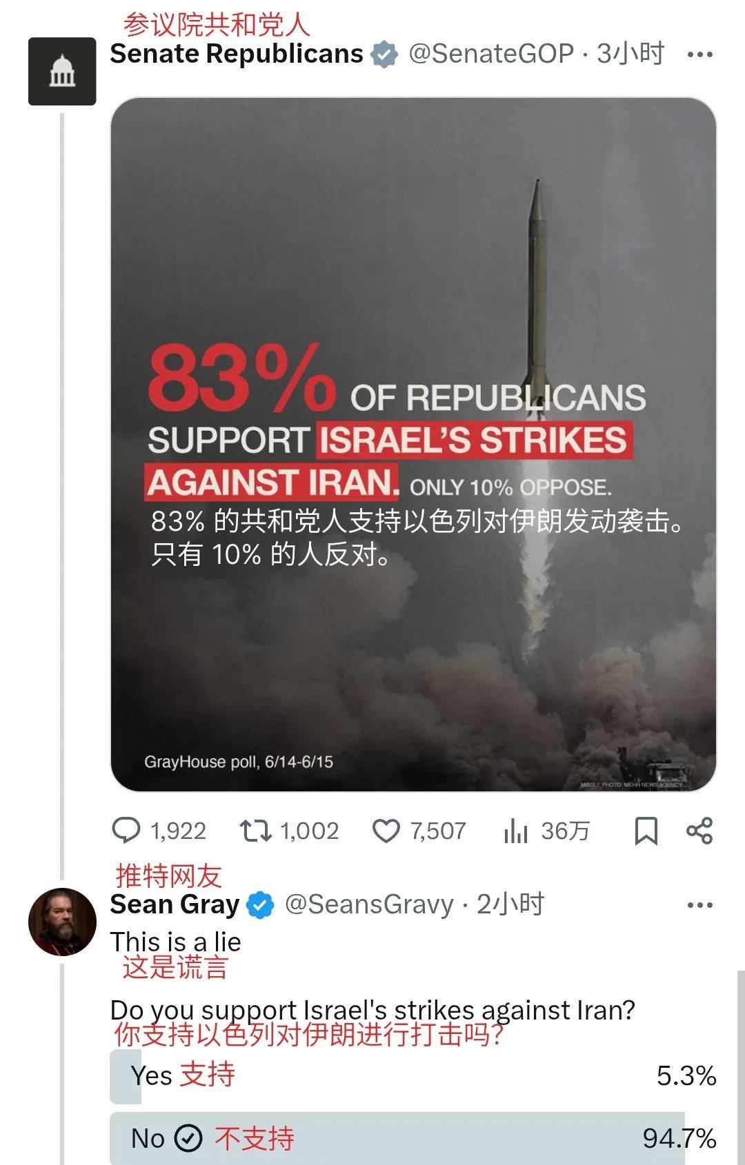This screenshot has height=1165, width=745.
Task: Open Sean Gray display name
Action: pyautogui.click(x=175, y=904)
